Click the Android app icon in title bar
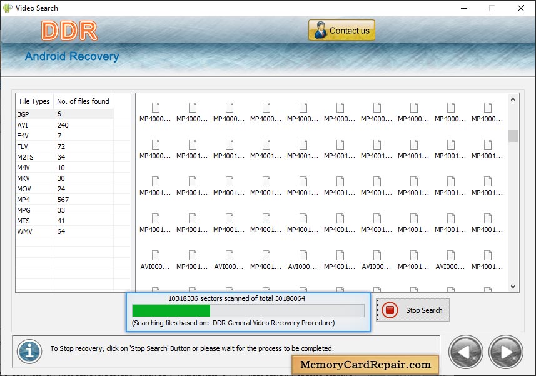Image resolution: width=536 pixels, height=376 pixels. (x=7, y=8)
